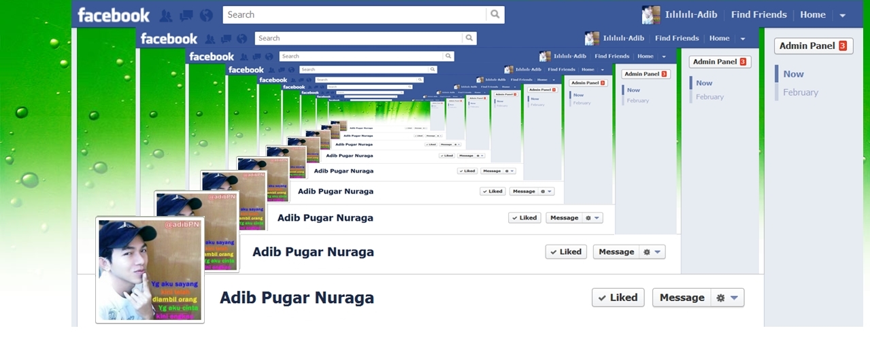Click the second-largest Message button
This screenshot has height=337, width=870.
point(616,252)
